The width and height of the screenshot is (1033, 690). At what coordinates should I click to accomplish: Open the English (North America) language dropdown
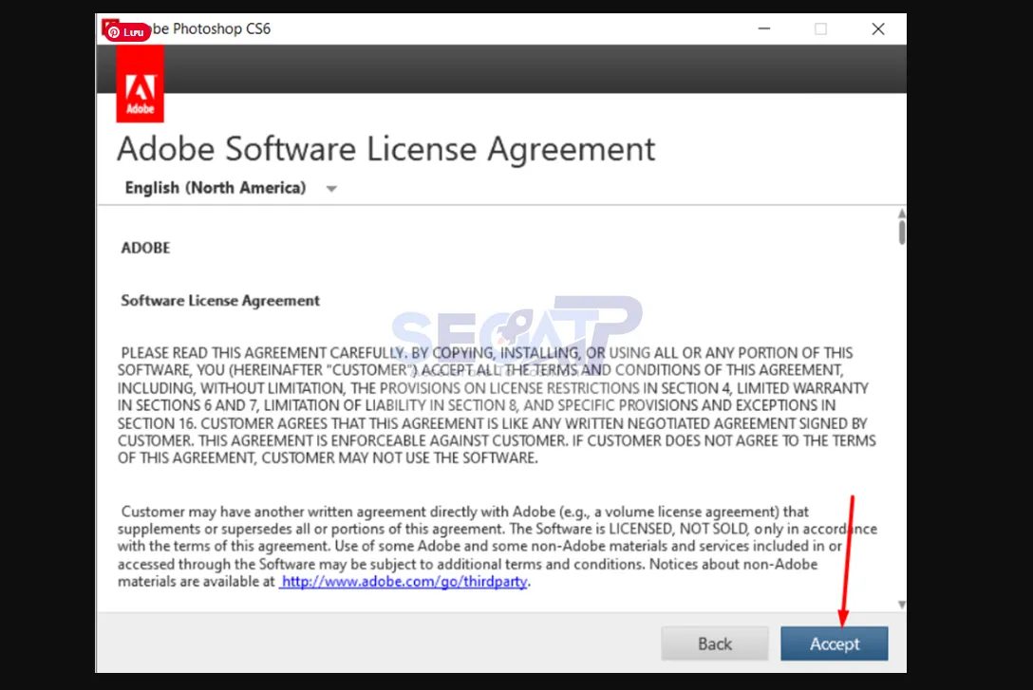click(216, 188)
